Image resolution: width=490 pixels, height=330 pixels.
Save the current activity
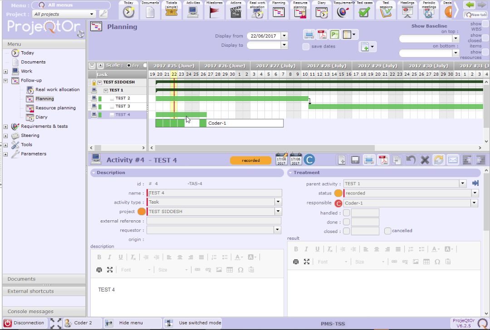355,160
